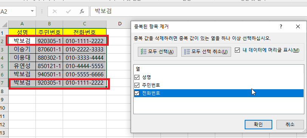Click cell containing 010-4444-5555
This screenshot has height=138, width=307.
pos(85,66)
